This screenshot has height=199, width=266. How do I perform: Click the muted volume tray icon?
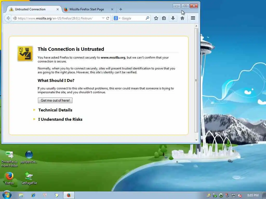click(240, 196)
